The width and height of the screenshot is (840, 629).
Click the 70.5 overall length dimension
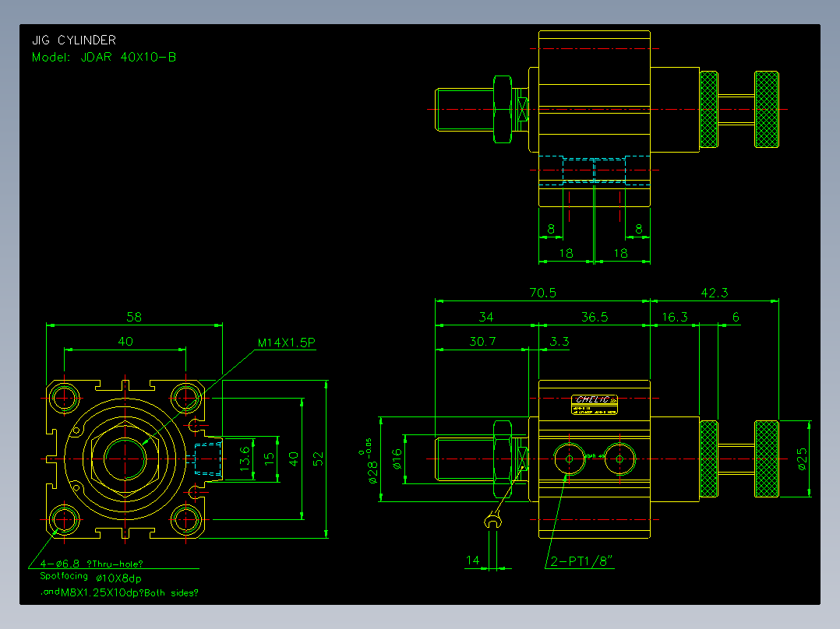click(542, 293)
